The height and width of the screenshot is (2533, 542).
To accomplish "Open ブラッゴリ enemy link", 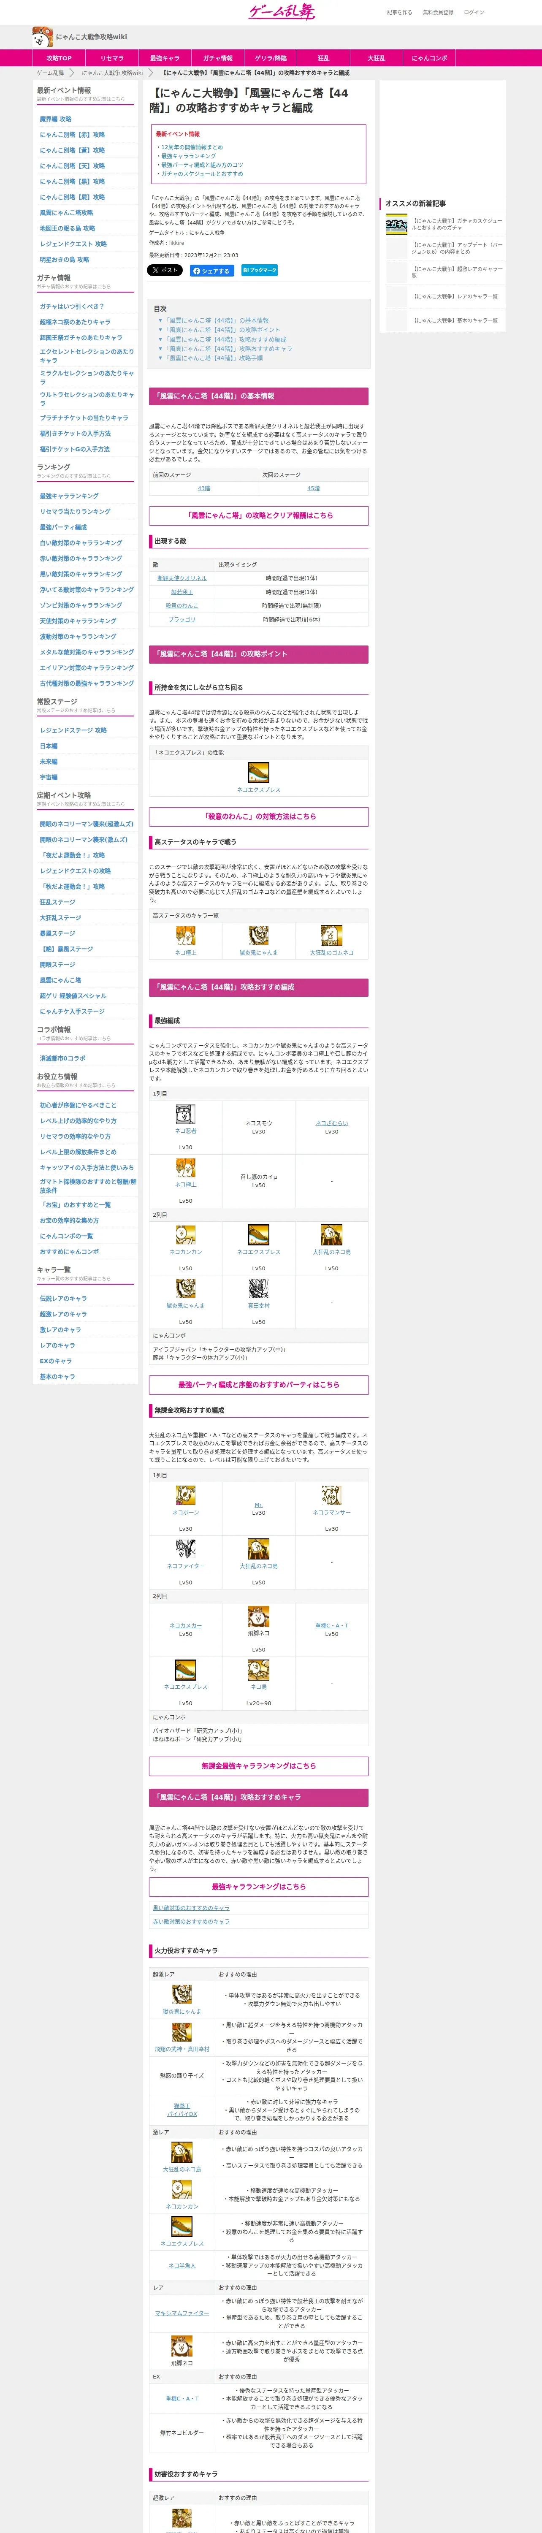I will 182,619.
